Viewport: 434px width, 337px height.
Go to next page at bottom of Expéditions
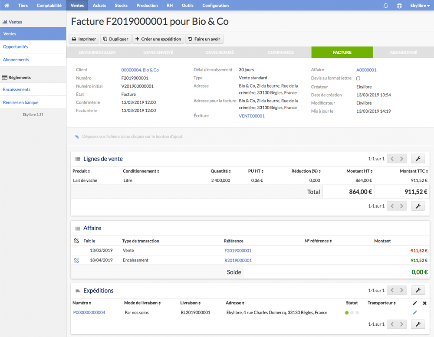[402, 324]
